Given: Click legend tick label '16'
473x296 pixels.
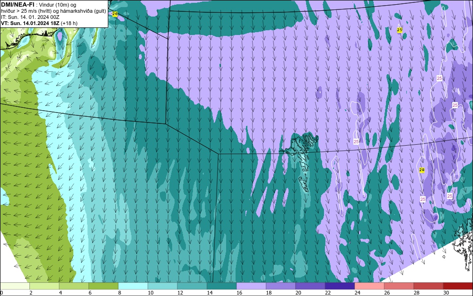Looking at the screenshot, I should pyautogui.click(x=239, y=293).
